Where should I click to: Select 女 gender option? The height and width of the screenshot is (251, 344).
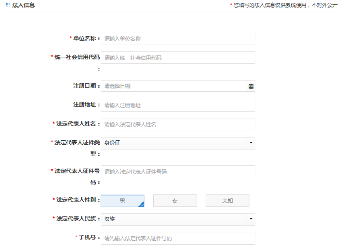(175, 201)
